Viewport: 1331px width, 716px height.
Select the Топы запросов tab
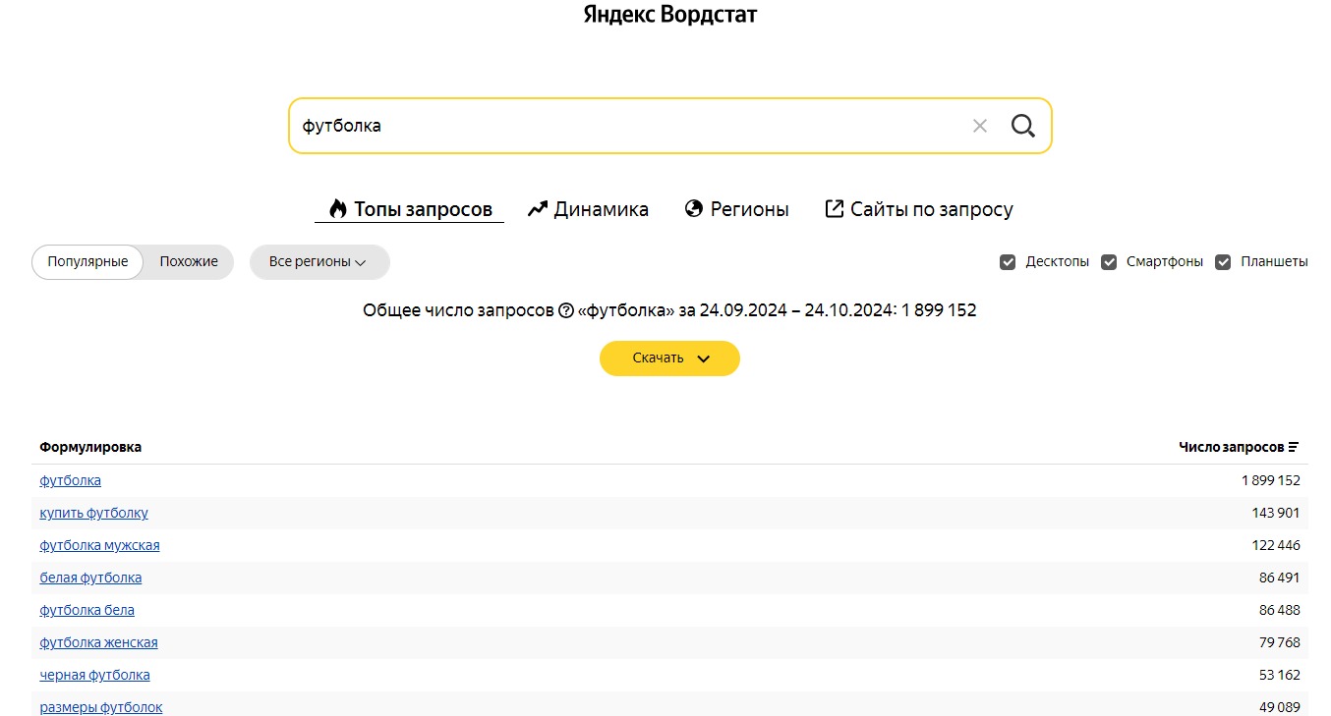point(410,209)
